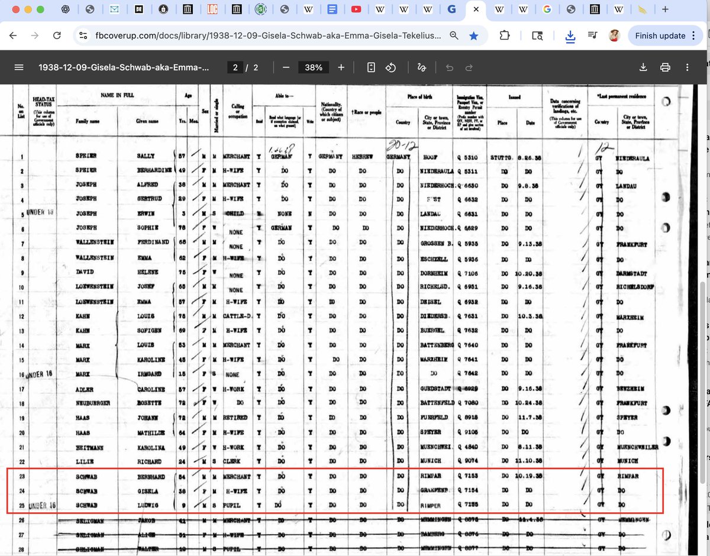Click birthplace DORNHEIM
Viewport: 710px width, 556px height.
[437, 273]
